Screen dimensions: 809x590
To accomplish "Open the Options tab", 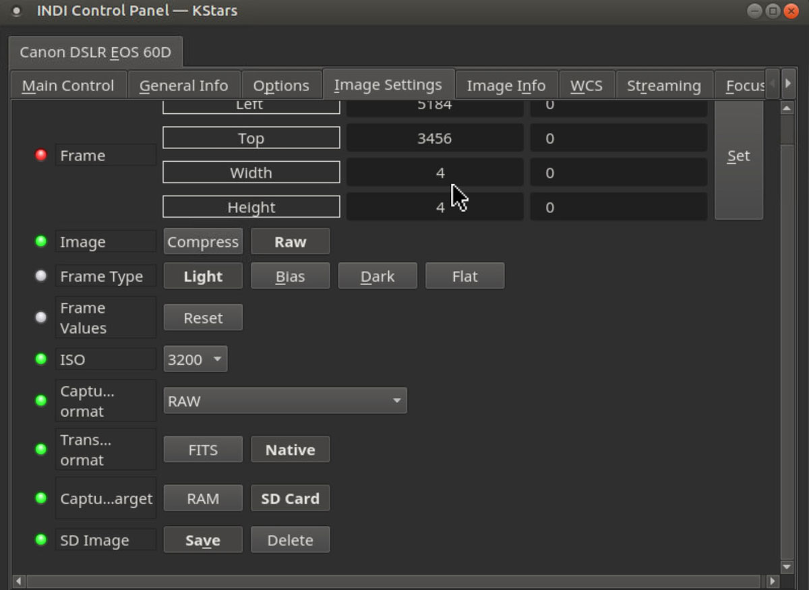I will [281, 86].
